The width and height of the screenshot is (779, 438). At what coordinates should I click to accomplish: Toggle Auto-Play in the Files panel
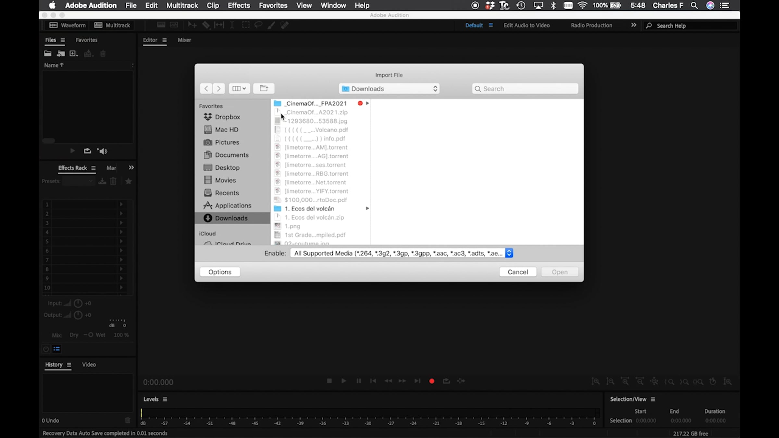pos(103,151)
